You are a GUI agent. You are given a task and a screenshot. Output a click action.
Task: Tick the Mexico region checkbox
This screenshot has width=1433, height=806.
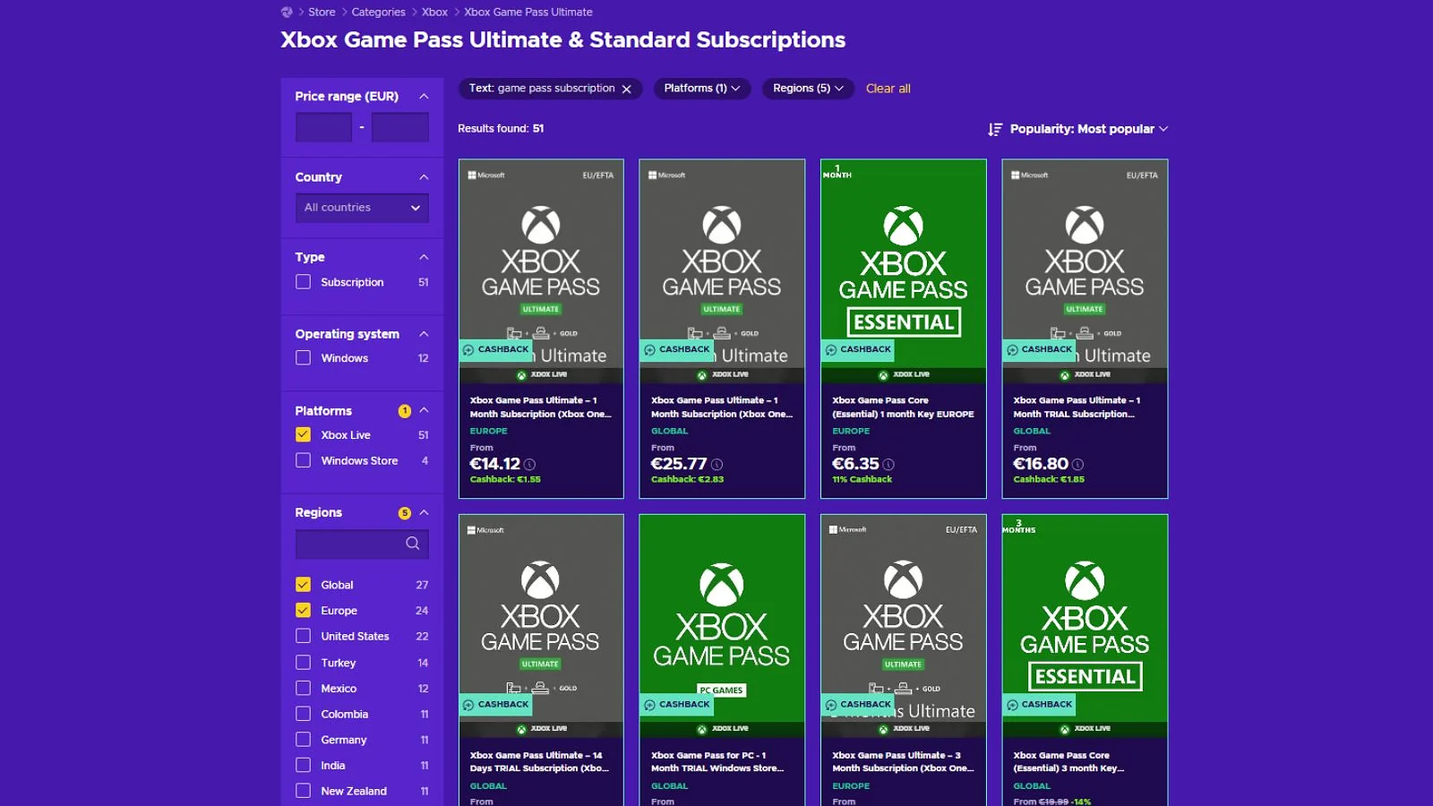[304, 689]
